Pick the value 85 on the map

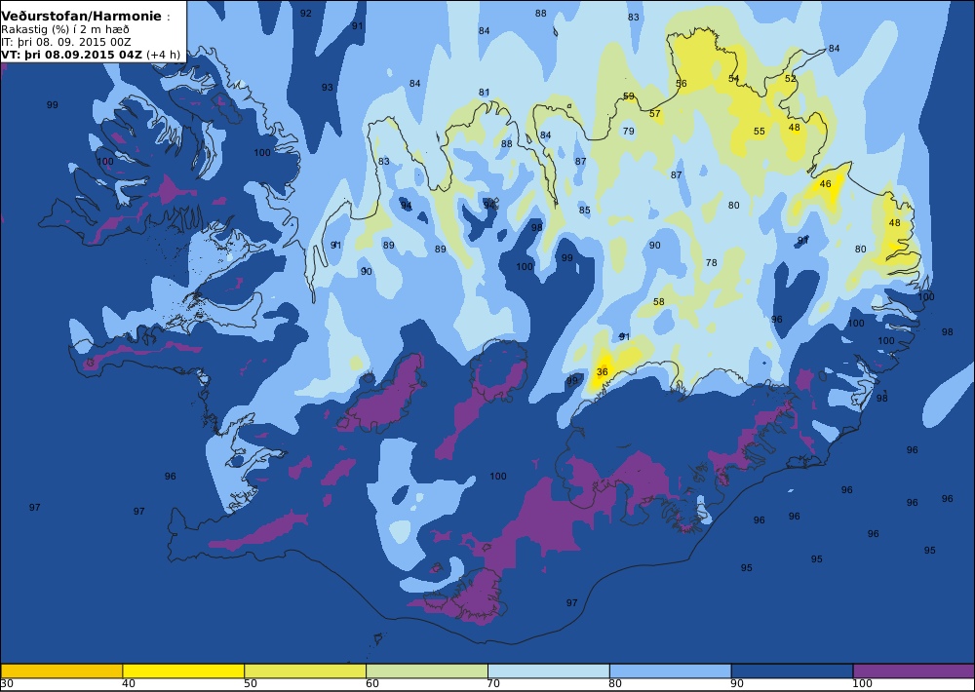pyautogui.click(x=584, y=211)
